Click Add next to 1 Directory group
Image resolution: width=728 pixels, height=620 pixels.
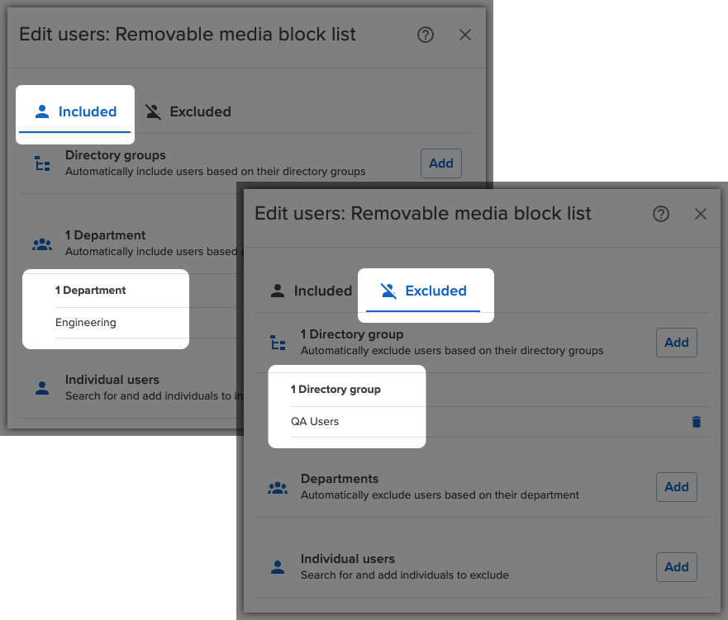pyautogui.click(x=676, y=342)
